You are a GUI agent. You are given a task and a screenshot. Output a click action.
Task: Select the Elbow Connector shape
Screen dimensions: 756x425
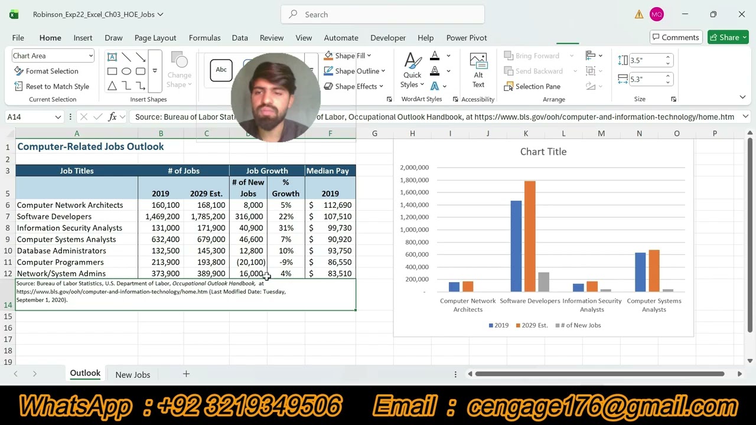tap(126, 86)
